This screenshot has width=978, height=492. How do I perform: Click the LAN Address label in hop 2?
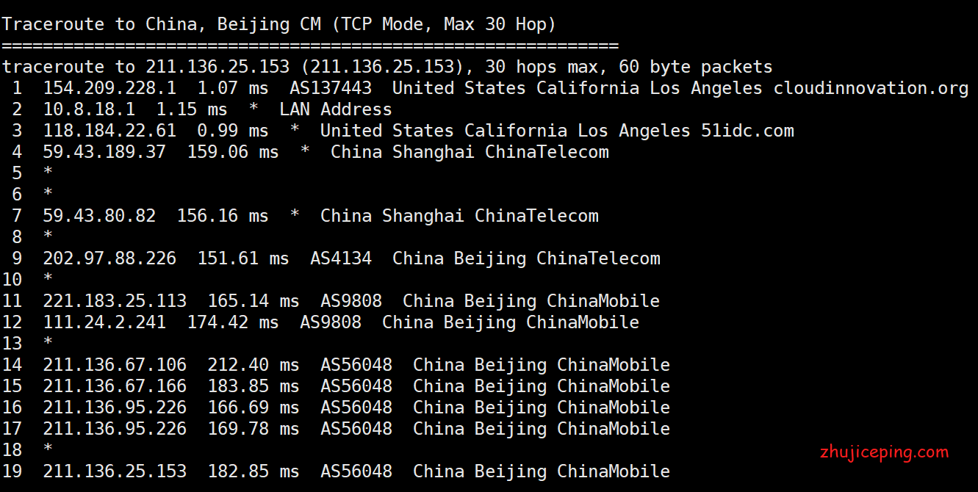tap(336, 109)
